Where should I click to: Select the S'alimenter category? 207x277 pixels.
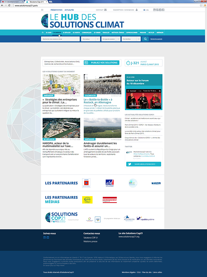point(57,33)
